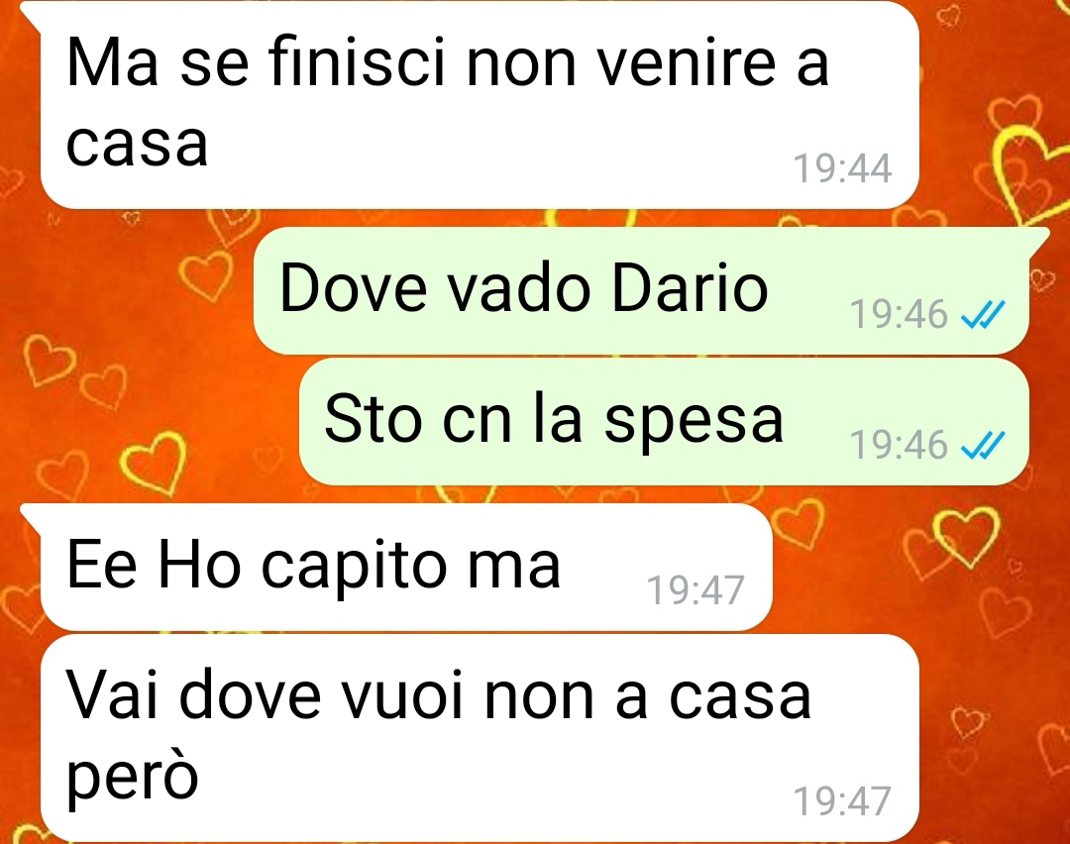Image resolution: width=1070 pixels, height=844 pixels.
Task: Click yellow heart right of "Ee Ho capito ma"
Action: tap(966, 537)
